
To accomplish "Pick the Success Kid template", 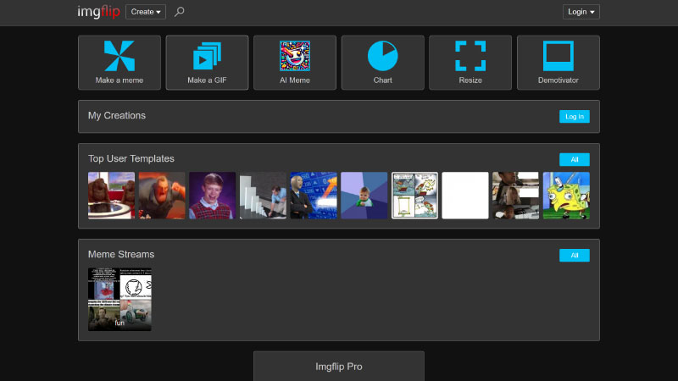I will 364,196.
